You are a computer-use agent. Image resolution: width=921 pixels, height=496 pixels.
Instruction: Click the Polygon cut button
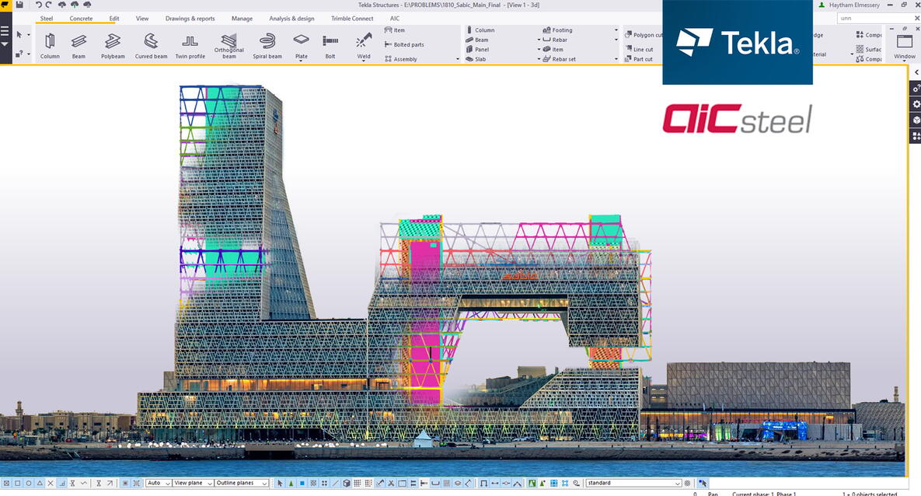click(x=644, y=35)
